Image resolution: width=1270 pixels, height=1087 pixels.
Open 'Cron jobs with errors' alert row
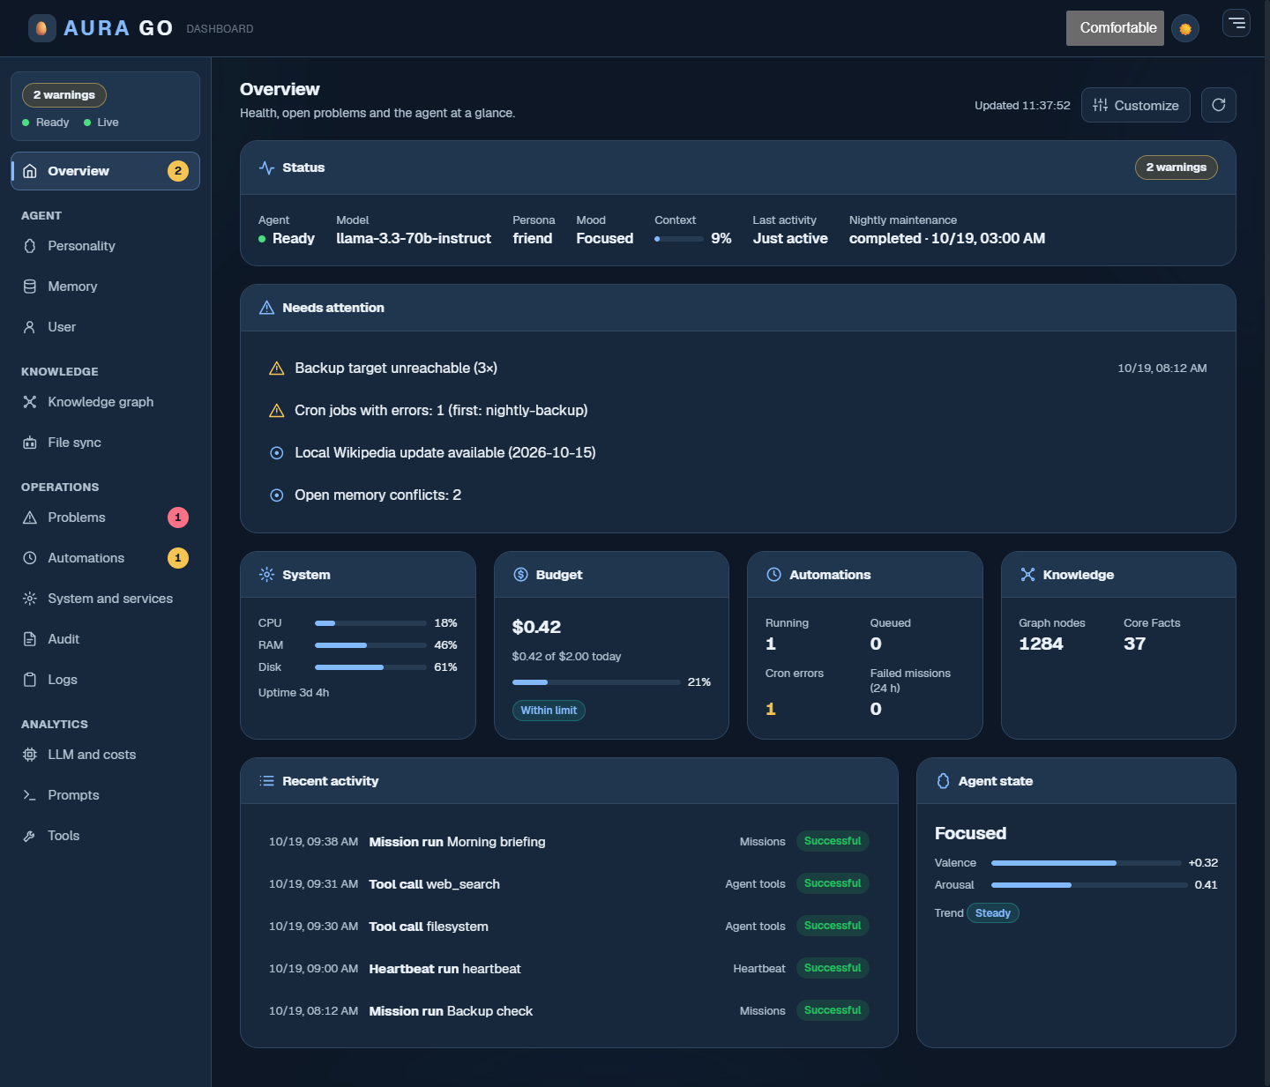[737, 411]
